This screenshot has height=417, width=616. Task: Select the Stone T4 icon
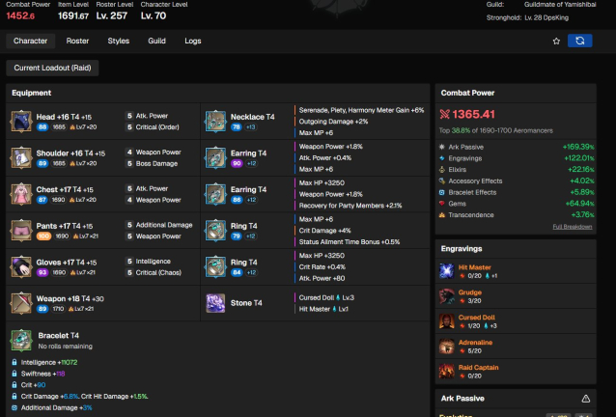[x=215, y=303]
